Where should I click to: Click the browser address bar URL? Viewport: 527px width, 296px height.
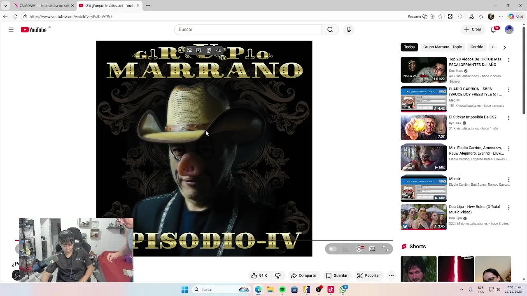click(x=71, y=16)
